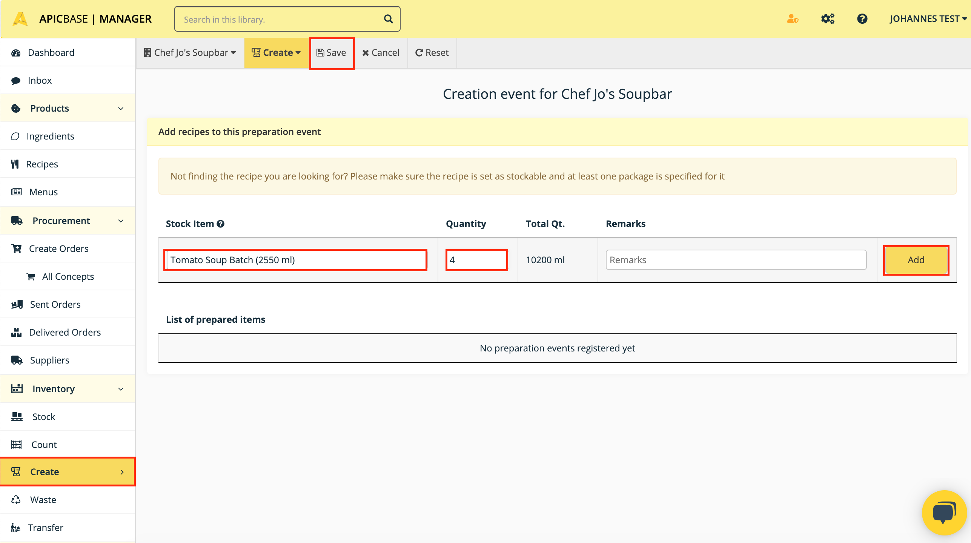The image size is (971, 543).
Task: Go to Dashboard in the sidebar
Action: coord(68,53)
